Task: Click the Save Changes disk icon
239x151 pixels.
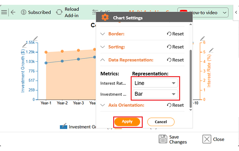Action: [163, 139]
